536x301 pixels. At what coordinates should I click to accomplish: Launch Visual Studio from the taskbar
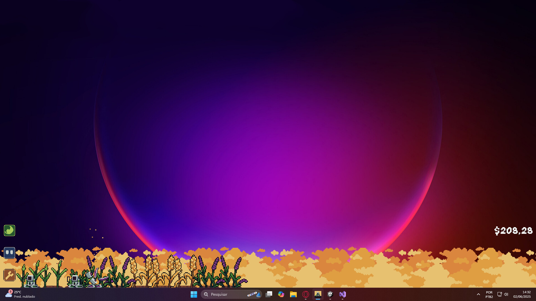coord(343,294)
